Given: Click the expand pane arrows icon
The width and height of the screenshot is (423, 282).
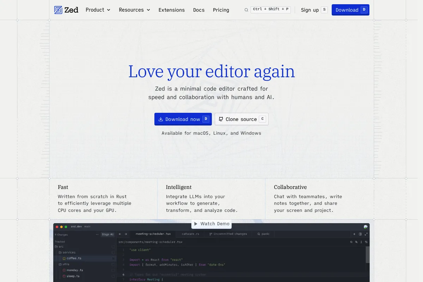Looking at the screenshot, I should point(366,234).
